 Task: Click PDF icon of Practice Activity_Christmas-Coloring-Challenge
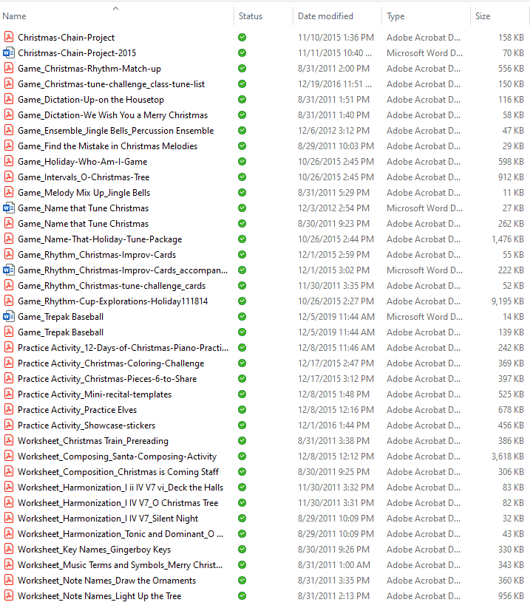[8, 363]
